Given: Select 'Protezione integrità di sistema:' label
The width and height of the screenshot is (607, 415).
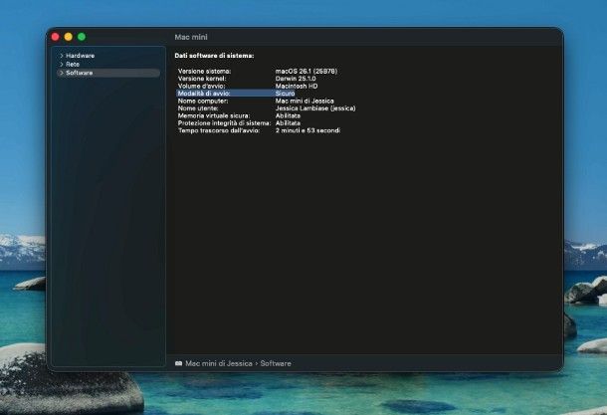Looking at the screenshot, I should 225,123.
